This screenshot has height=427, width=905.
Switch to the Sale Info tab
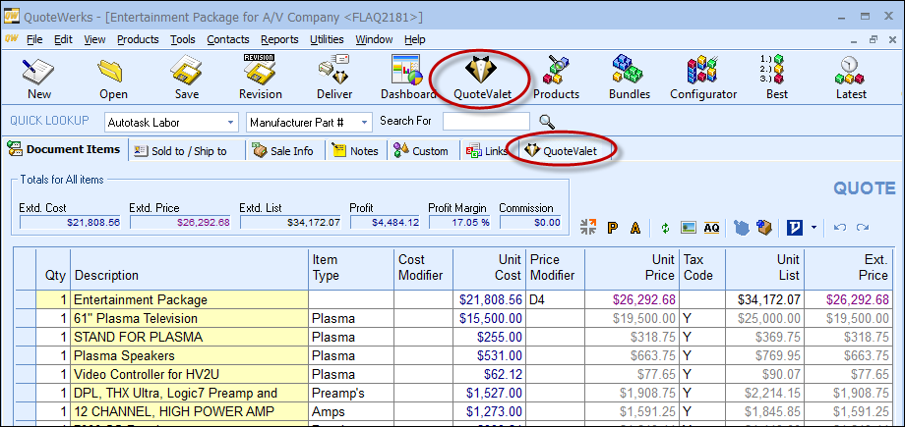tap(284, 151)
